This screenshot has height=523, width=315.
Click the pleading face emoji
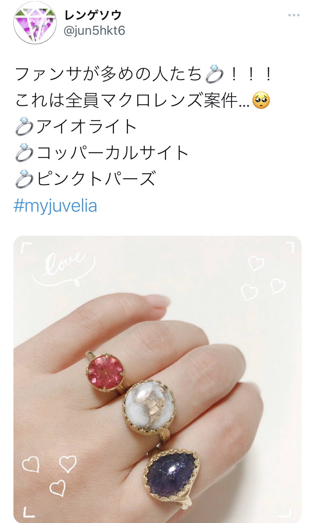[x=261, y=100]
